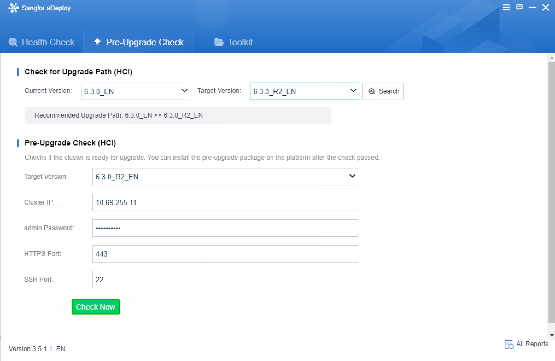Click the Version 3.5.1.1_EN label
The image size is (555, 361).
click(x=37, y=349)
